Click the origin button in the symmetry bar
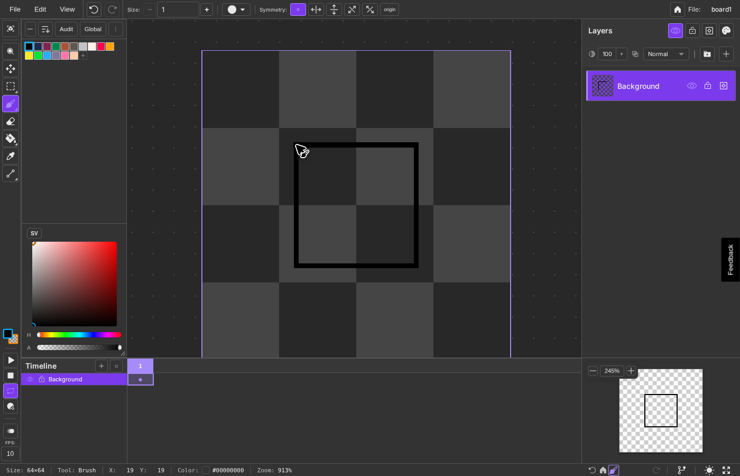Screen dimensions: 740x476 pos(390,9)
